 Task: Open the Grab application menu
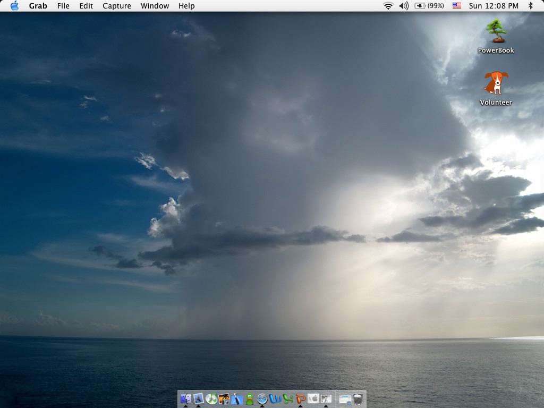tap(38, 6)
